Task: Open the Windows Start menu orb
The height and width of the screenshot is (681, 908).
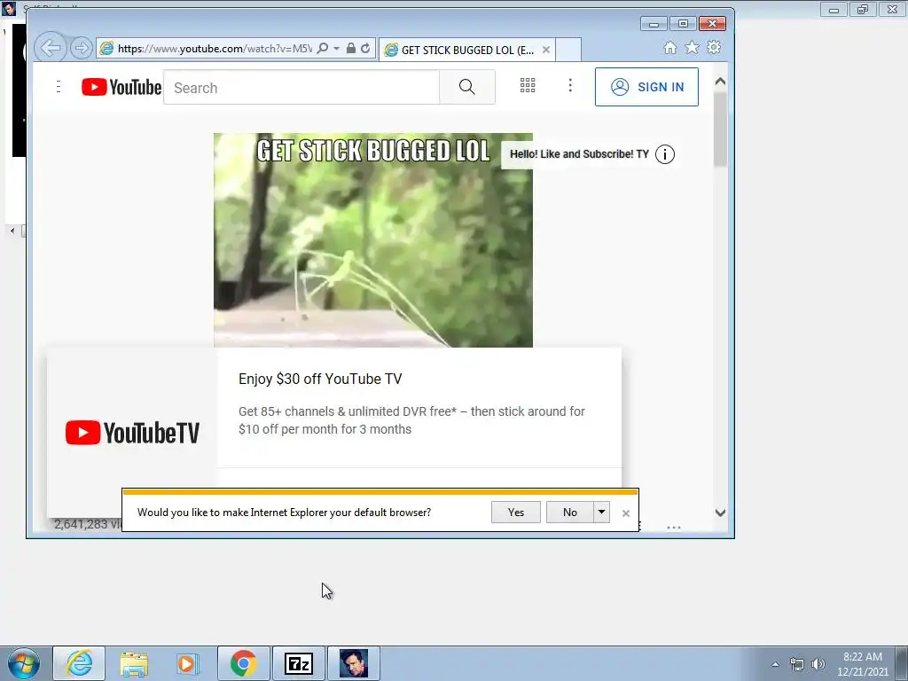Action: (x=24, y=663)
